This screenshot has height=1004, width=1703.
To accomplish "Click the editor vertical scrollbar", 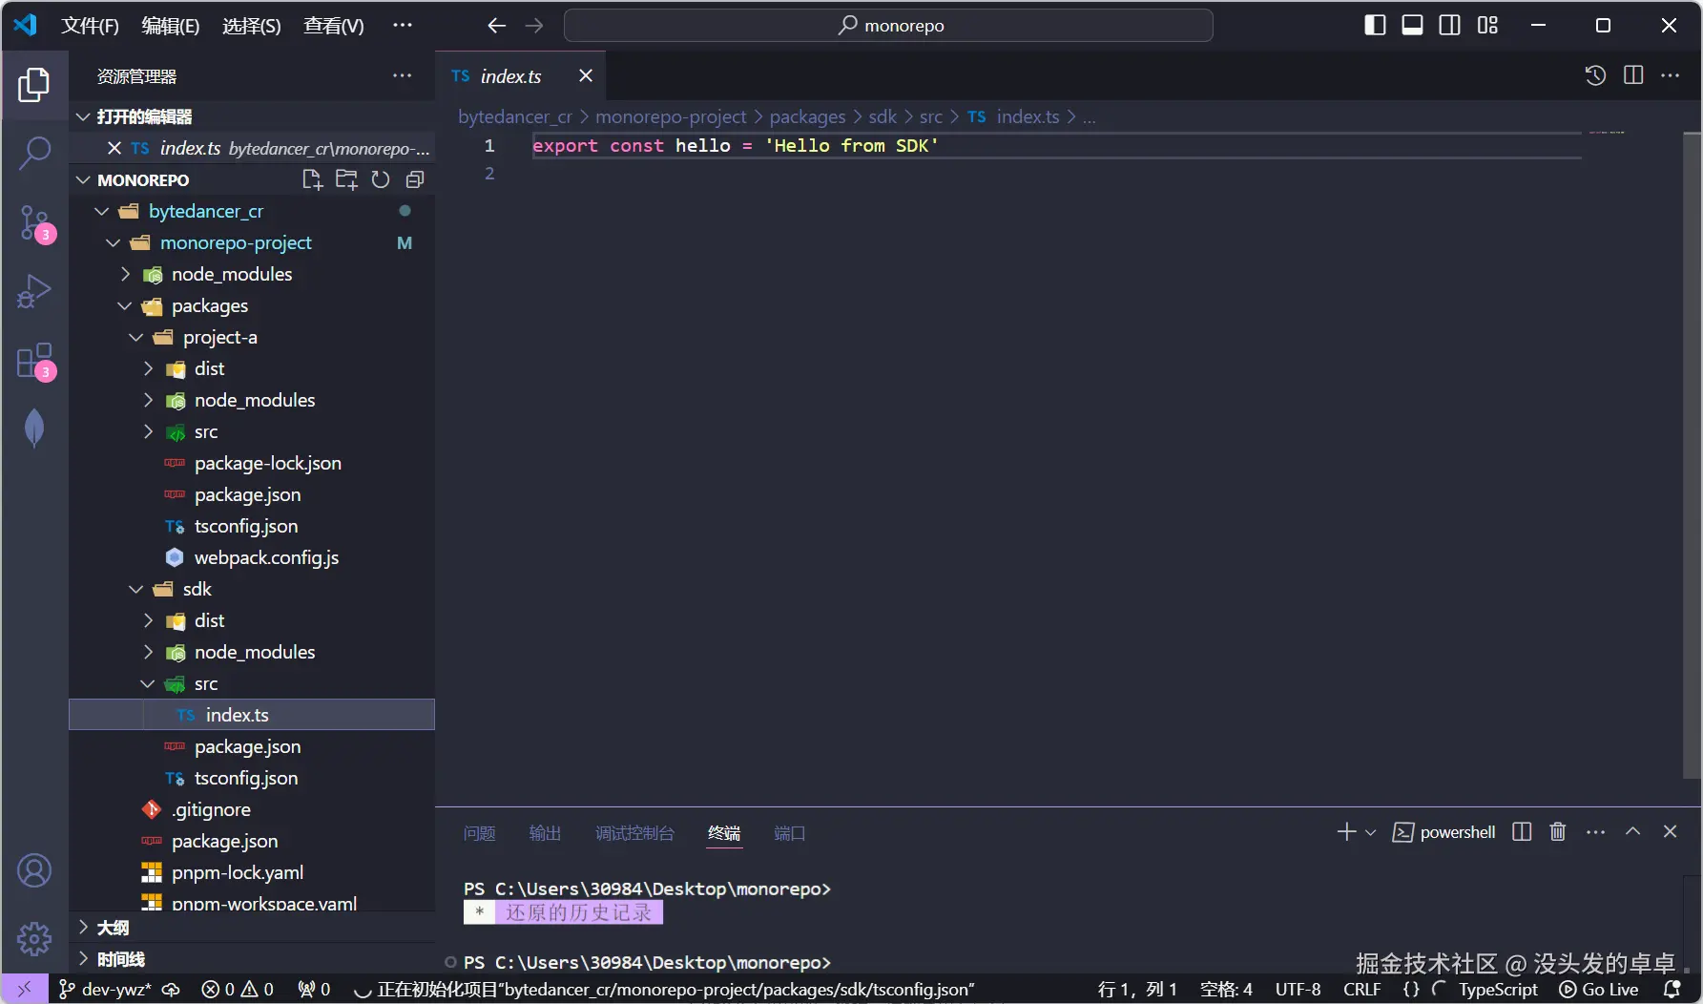I will coord(1692,455).
